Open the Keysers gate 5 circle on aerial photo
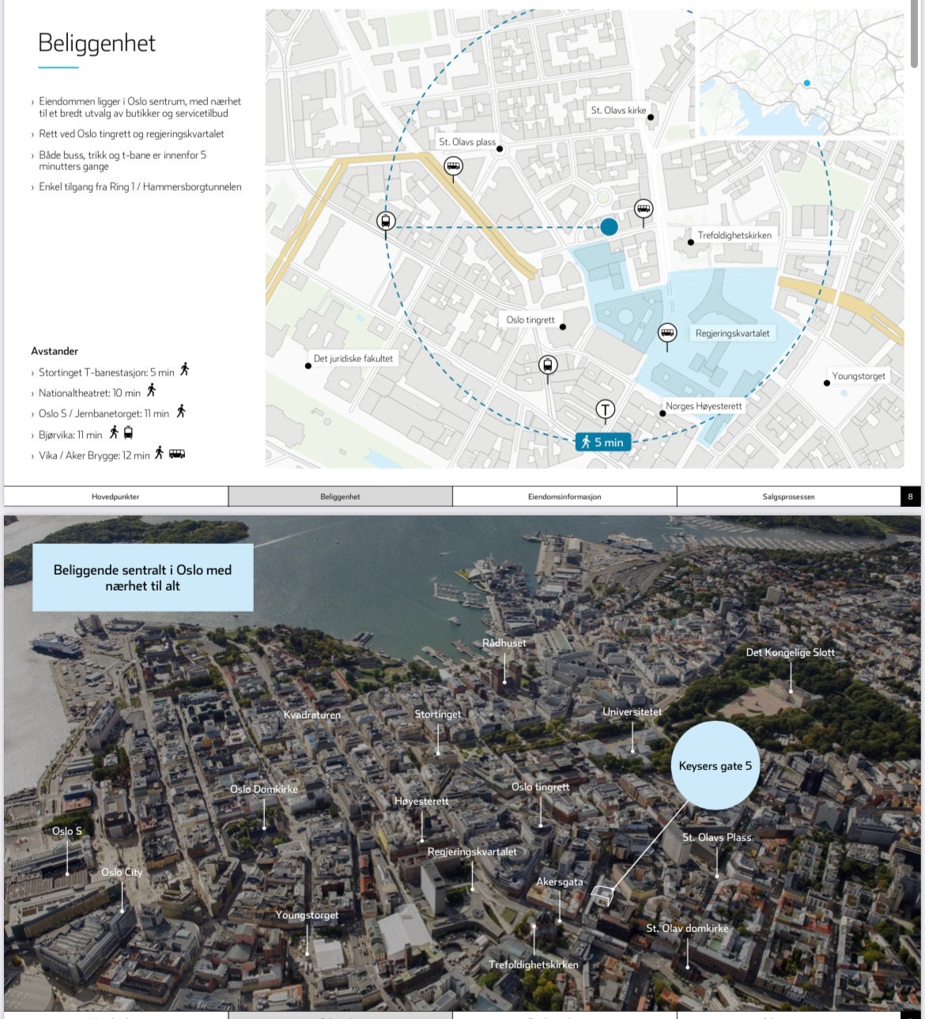Screen dimensions: 925x1019 (715, 765)
